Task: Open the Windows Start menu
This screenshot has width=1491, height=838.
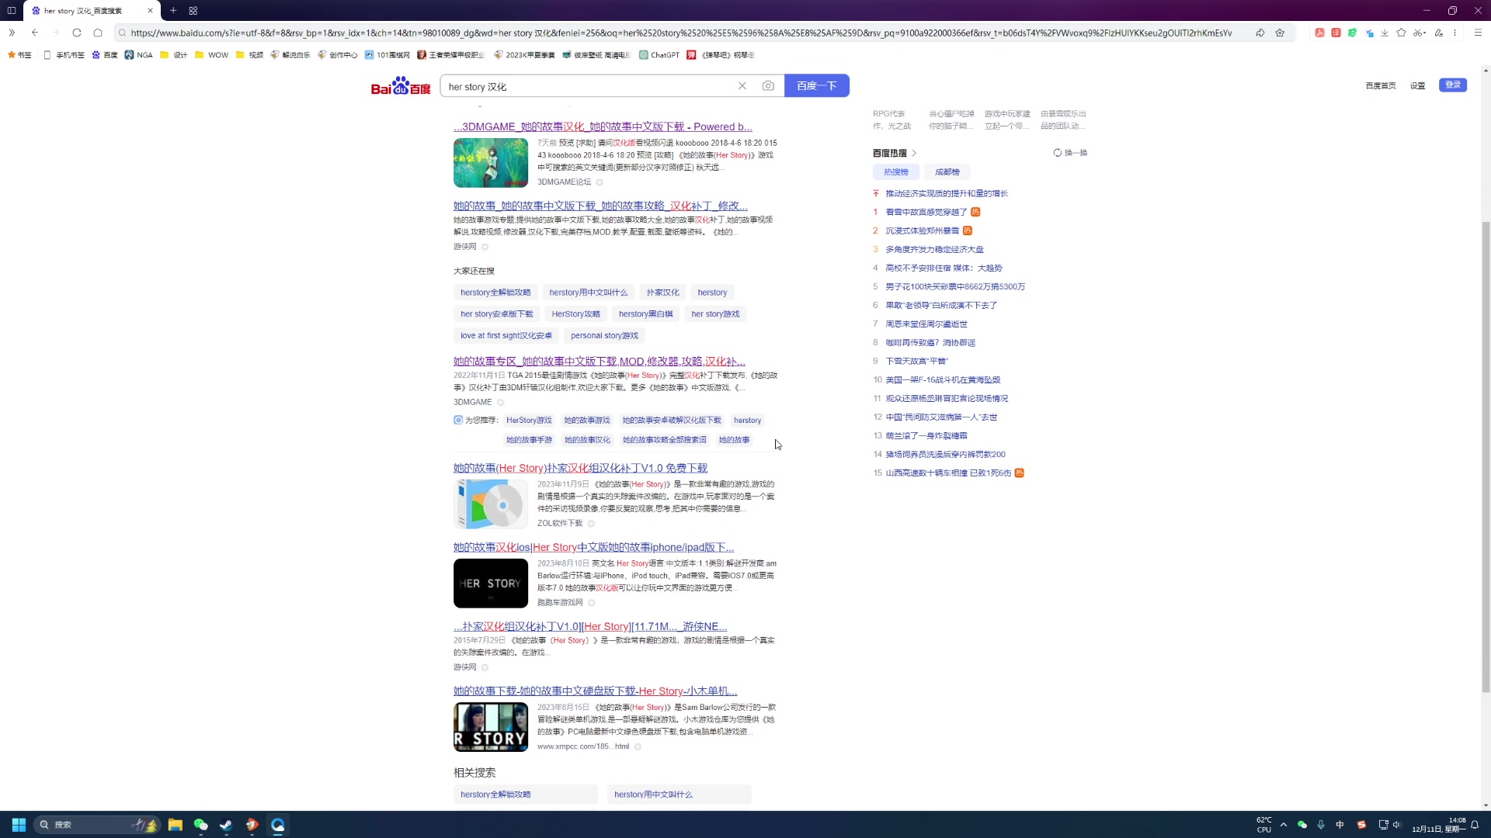Action: tap(19, 825)
